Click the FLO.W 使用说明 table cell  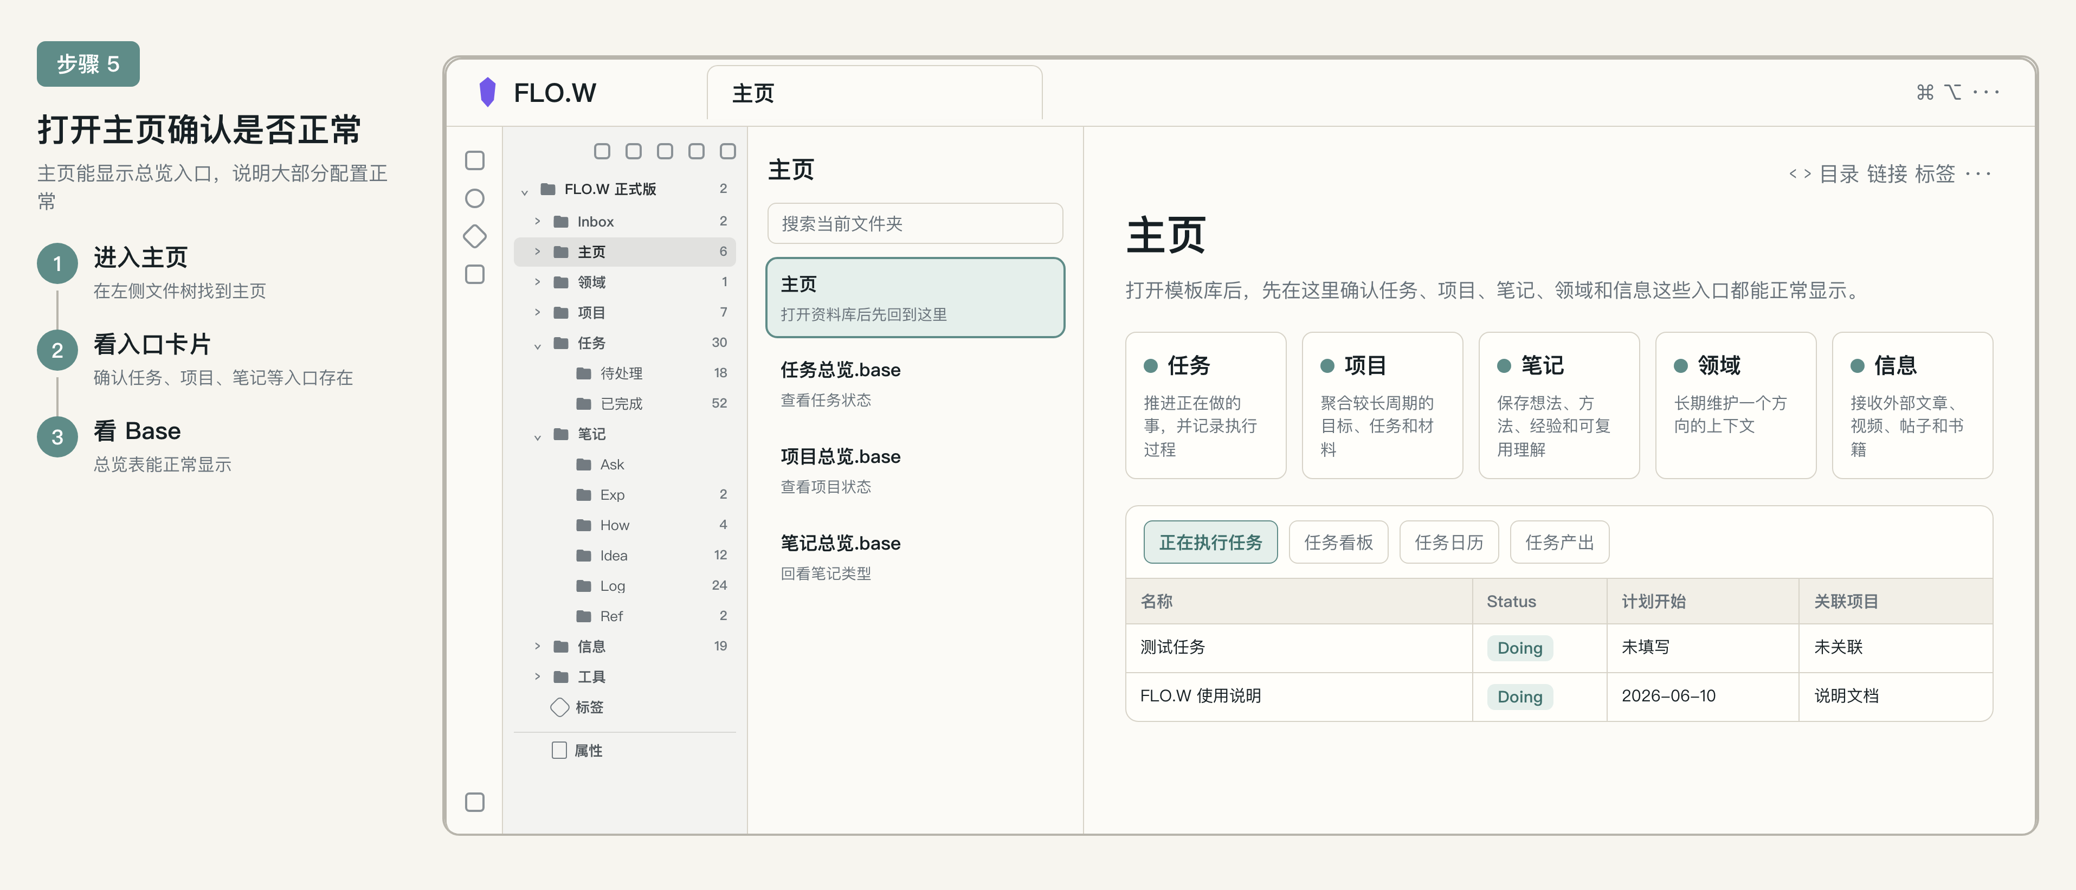1298,696
